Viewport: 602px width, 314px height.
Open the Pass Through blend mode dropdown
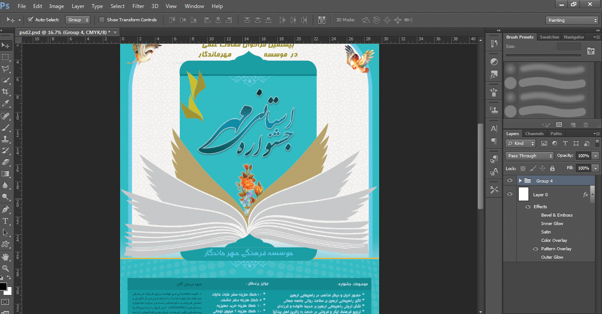529,156
